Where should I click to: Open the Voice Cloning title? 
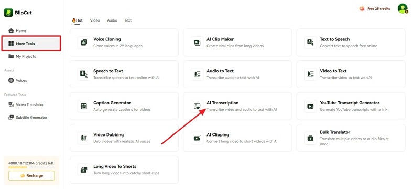click(x=107, y=39)
